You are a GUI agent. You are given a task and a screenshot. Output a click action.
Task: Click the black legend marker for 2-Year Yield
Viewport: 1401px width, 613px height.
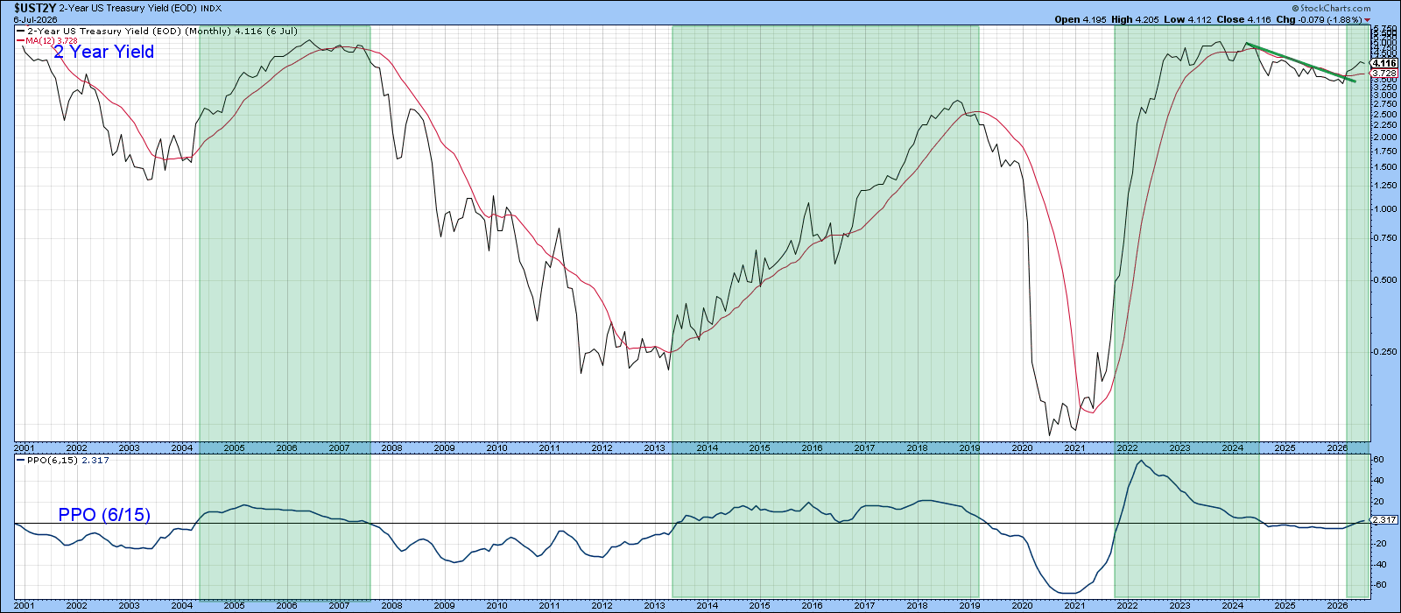(19, 32)
